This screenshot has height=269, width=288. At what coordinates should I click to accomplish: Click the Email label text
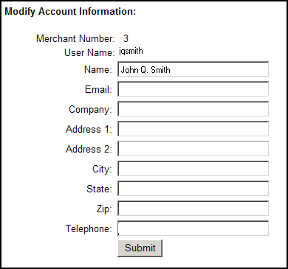point(98,89)
